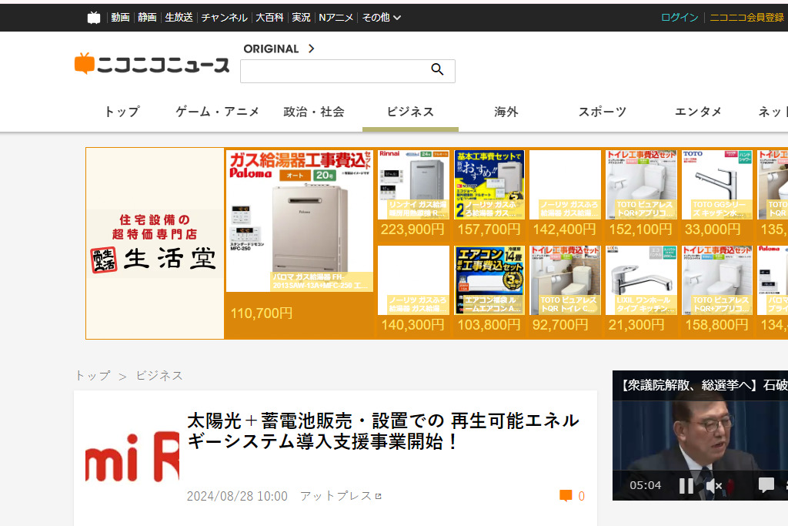Click the アットプレス source link
Viewport: 788px width, 526px height.
pyautogui.click(x=336, y=496)
